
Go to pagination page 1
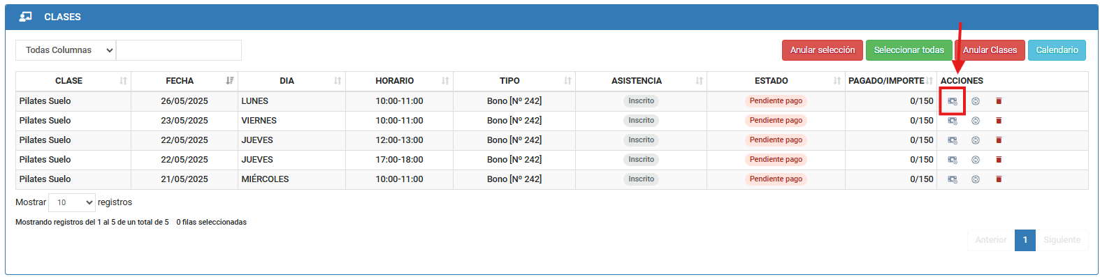1025,240
